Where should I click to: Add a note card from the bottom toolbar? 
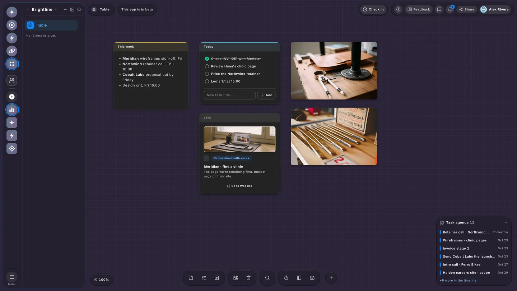(x=191, y=278)
